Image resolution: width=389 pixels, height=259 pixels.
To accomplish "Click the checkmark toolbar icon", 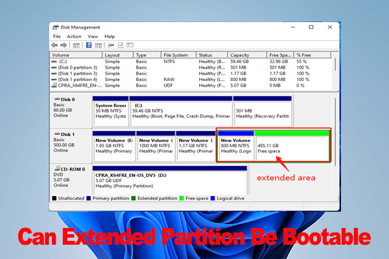I will point(120,45).
